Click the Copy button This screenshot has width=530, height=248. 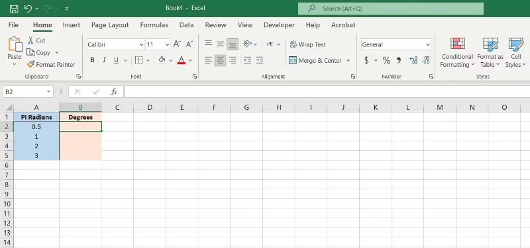(38, 53)
